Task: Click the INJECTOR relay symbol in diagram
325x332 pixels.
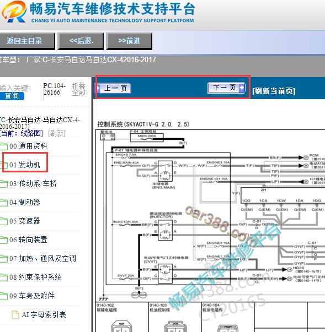Action: coord(165,230)
